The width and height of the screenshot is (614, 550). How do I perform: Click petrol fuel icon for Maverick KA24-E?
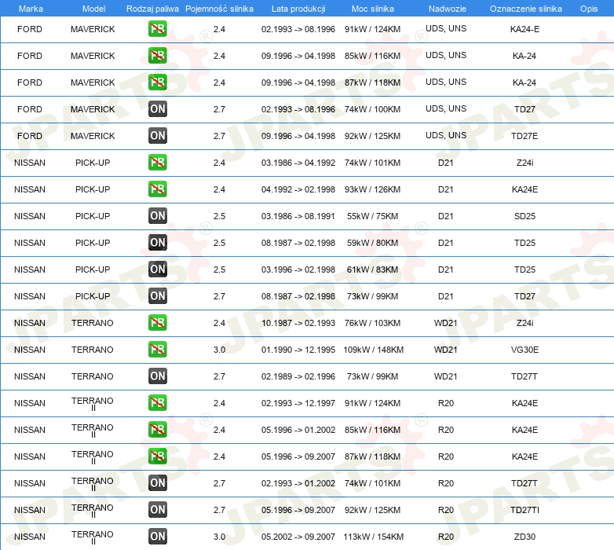pos(157,29)
